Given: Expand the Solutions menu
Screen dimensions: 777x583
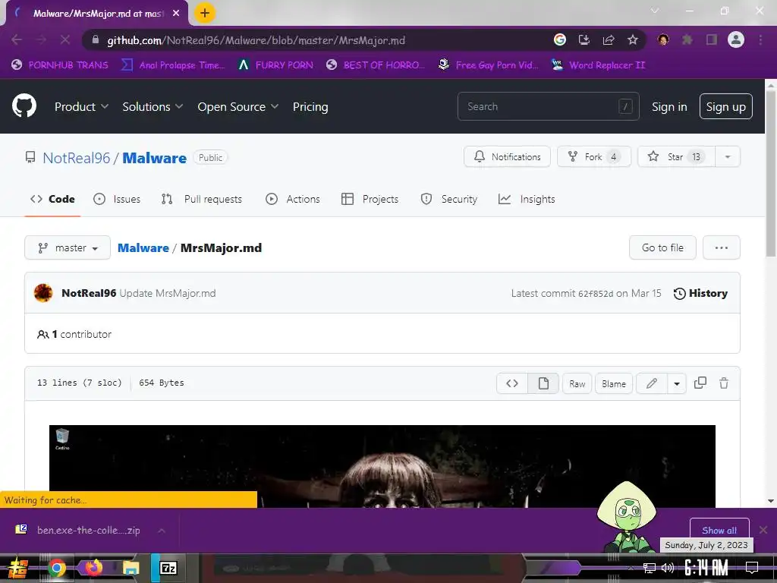Looking at the screenshot, I should (x=153, y=106).
